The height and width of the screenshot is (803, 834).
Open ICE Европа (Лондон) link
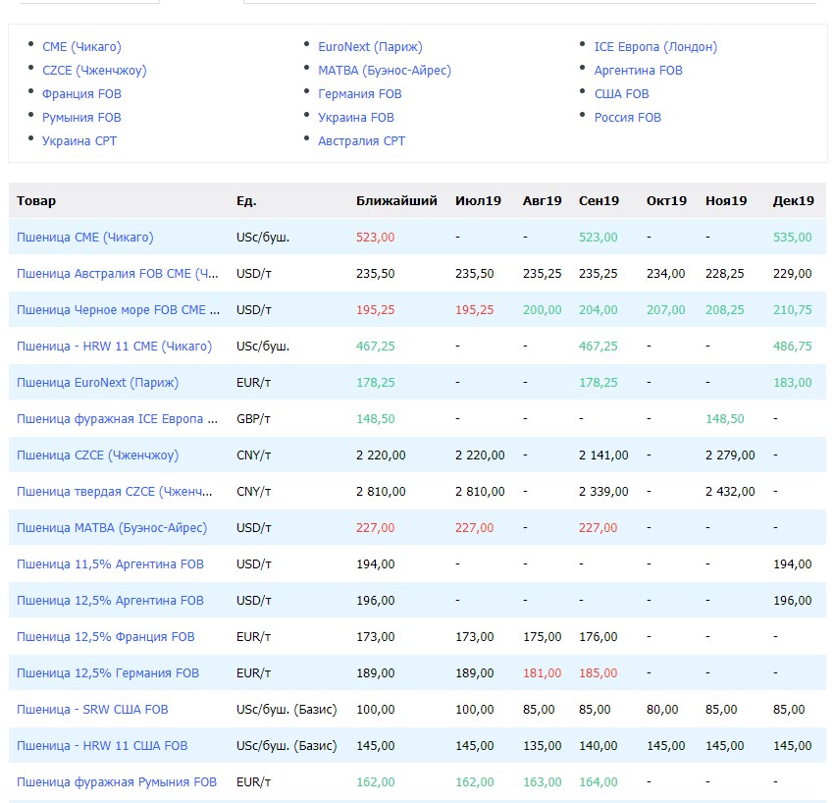[655, 47]
